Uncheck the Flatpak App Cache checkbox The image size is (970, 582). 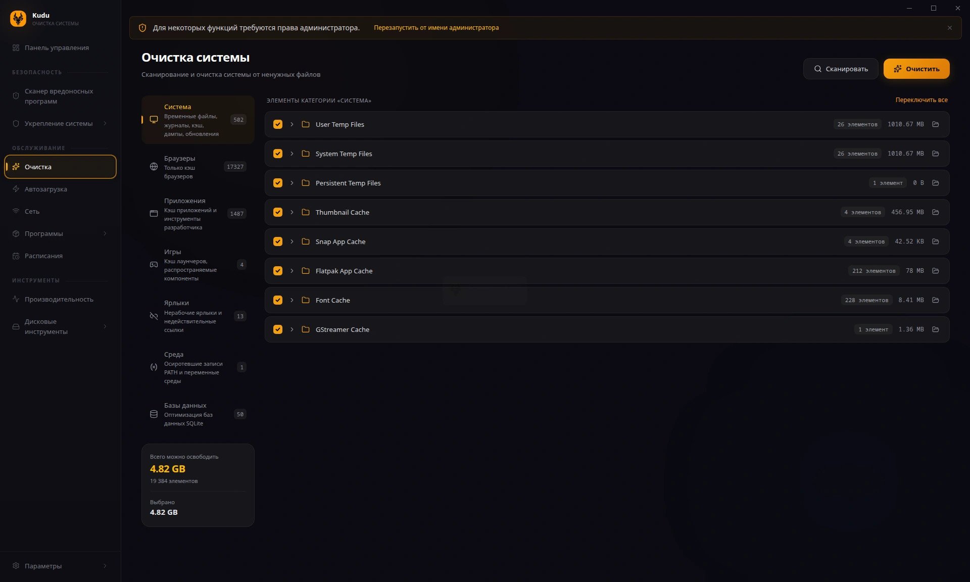pos(278,271)
